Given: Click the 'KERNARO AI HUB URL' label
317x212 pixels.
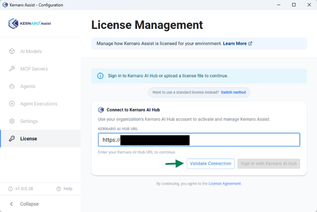Looking at the screenshot, I should pos(118,129).
